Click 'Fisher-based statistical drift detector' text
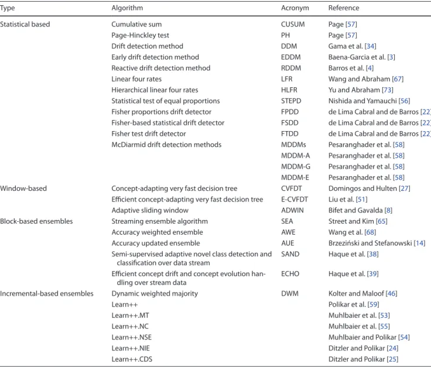This screenshot has height=367, width=431. coord(168,123)
